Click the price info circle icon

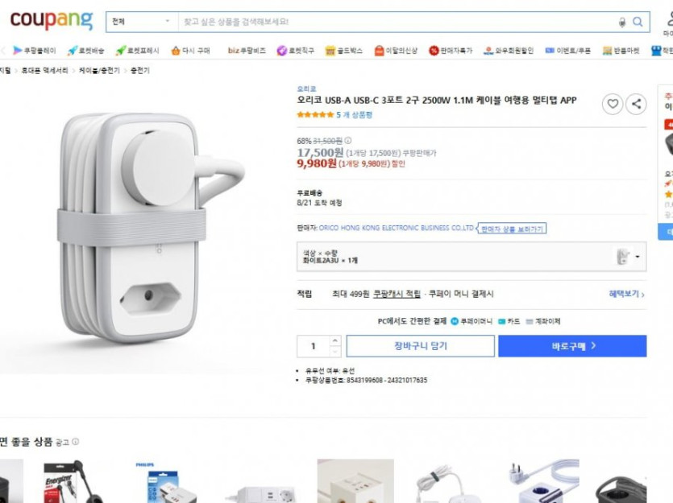348,141
